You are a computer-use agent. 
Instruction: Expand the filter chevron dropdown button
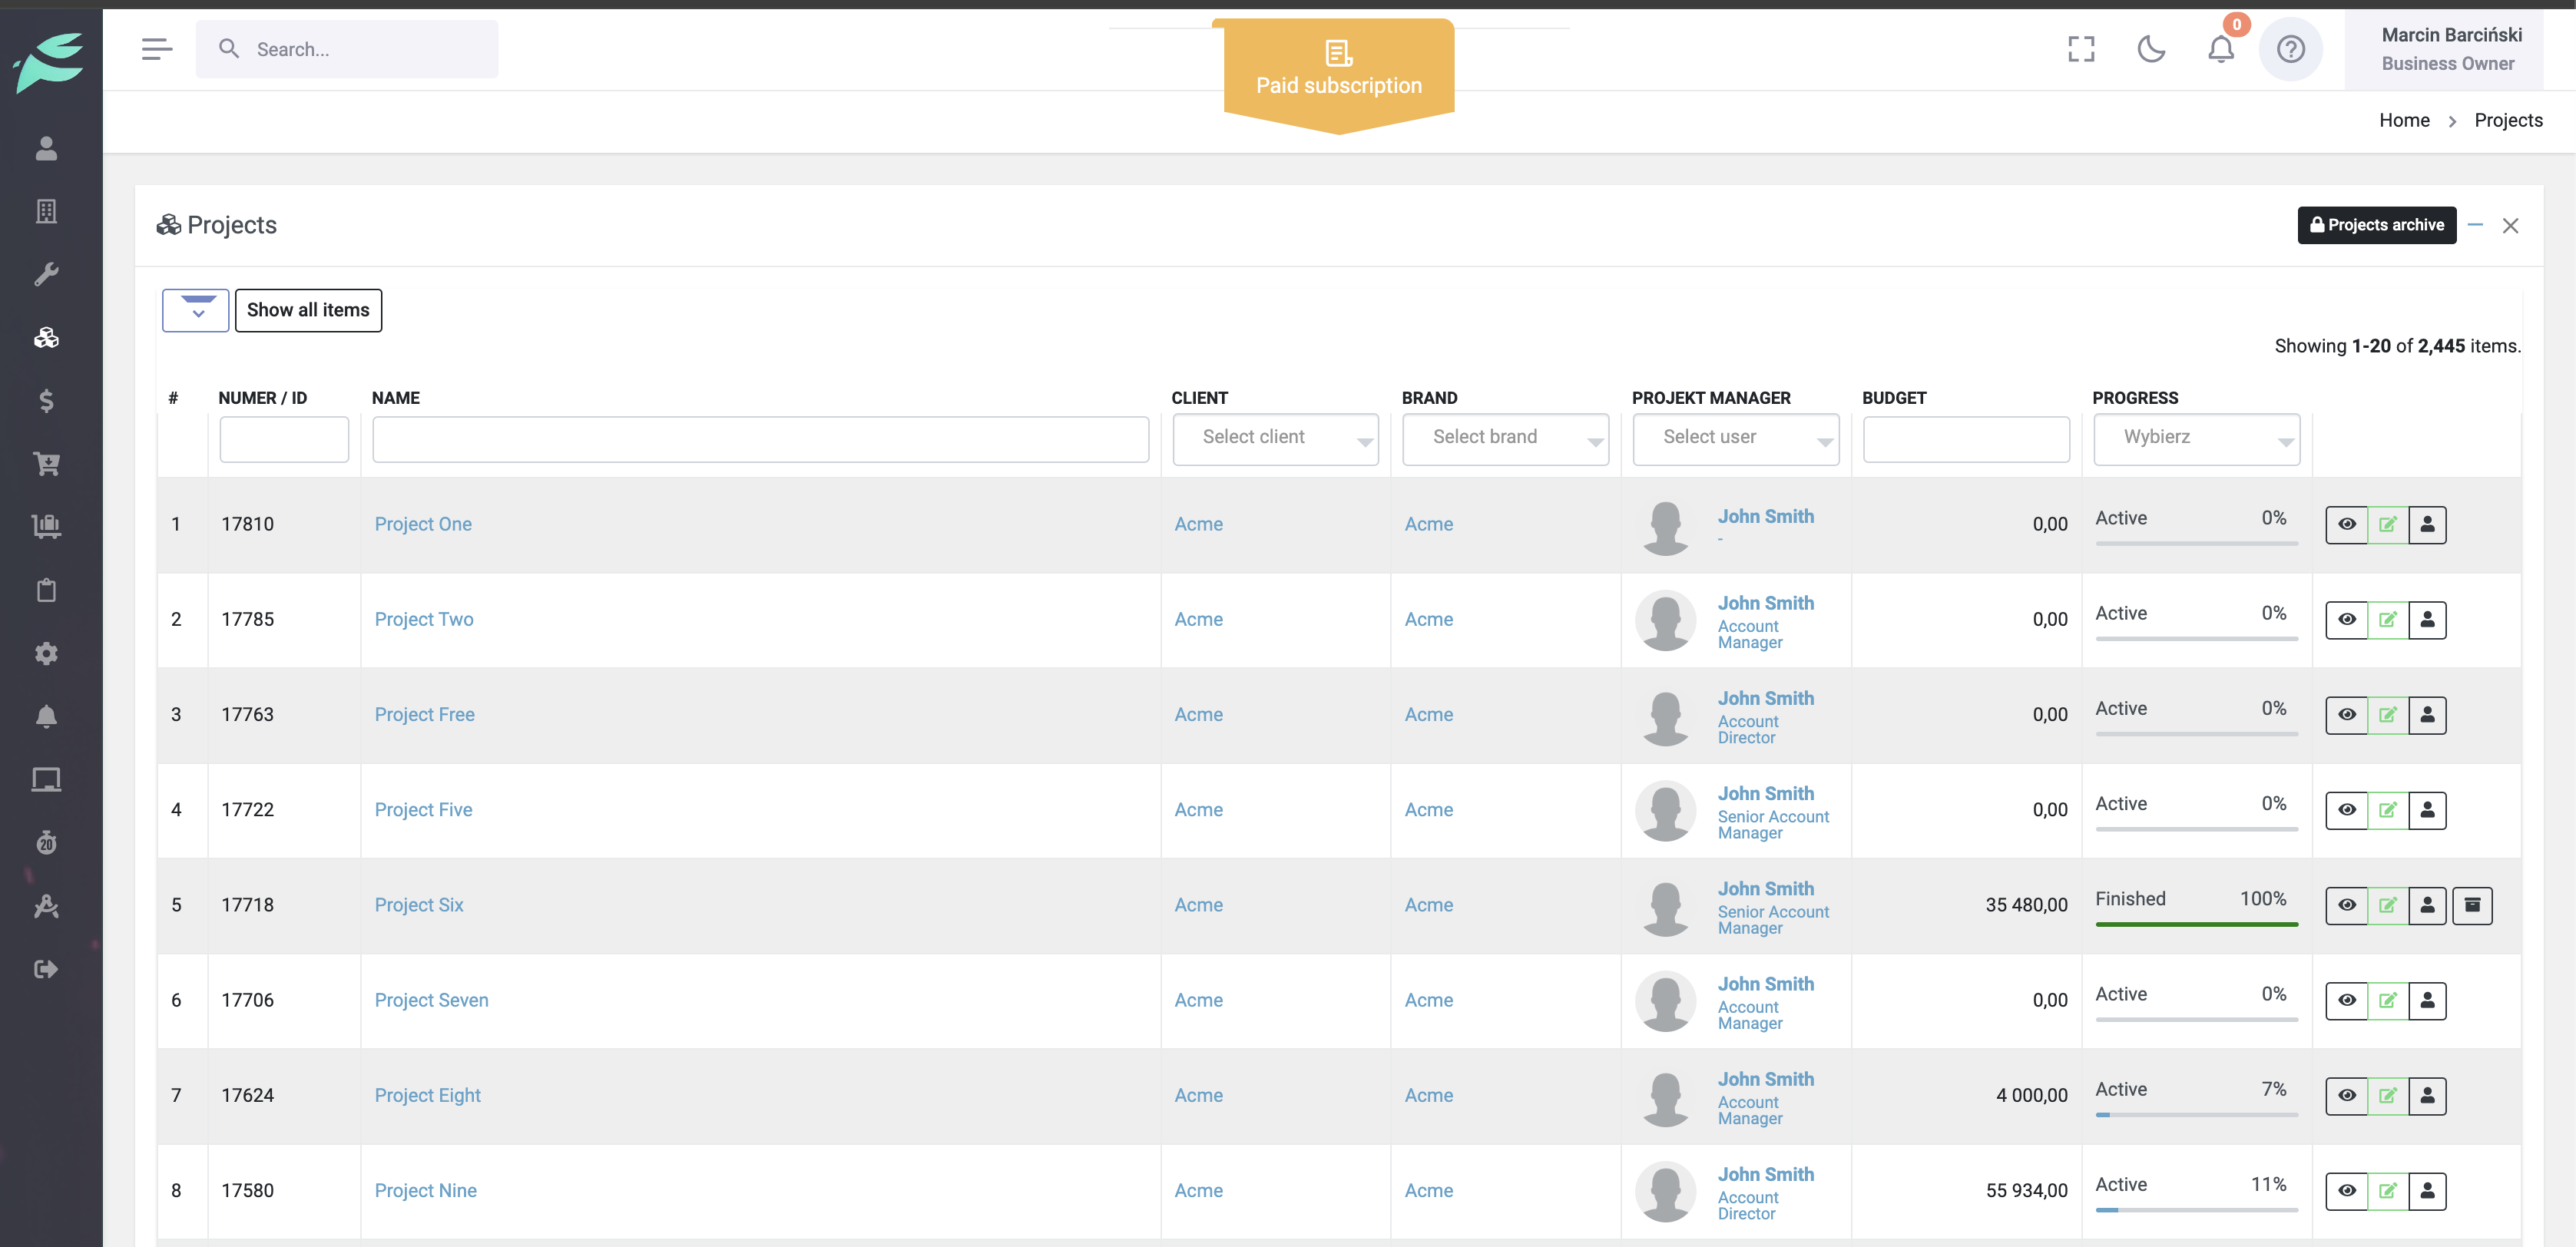196,310
